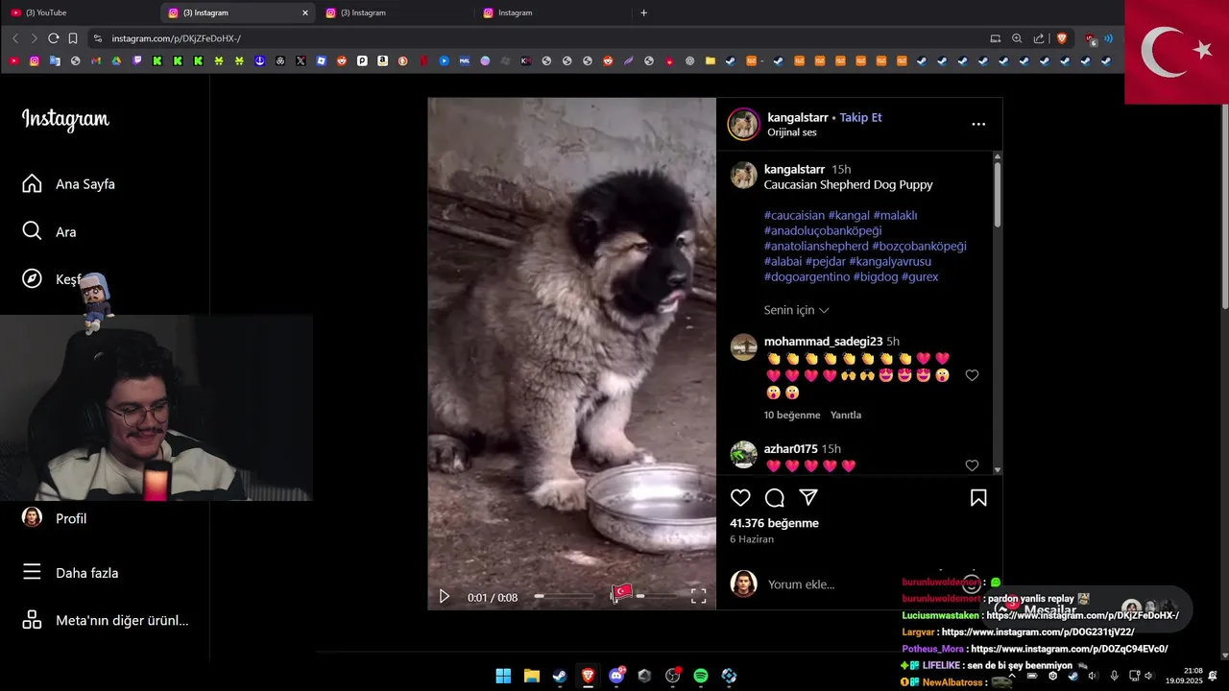Enter video fullscreen mode

(x=698, y=596)
